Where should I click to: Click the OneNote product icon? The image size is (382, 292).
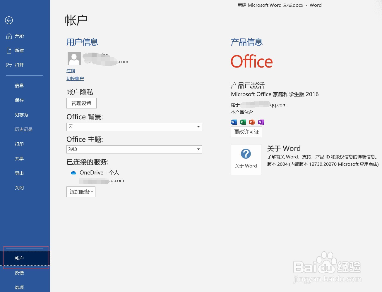pyautogui.click(x=261, y=122)
